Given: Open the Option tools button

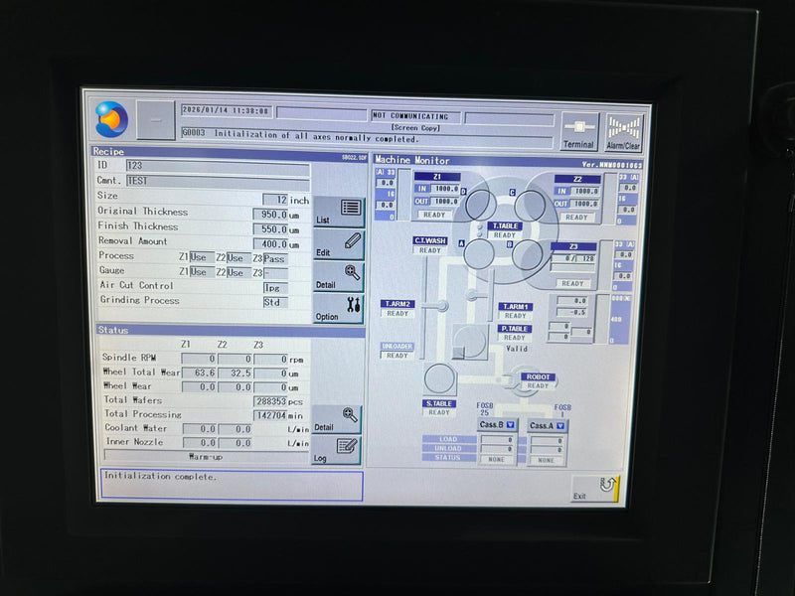Looking at the screenshot, I should pos(338,309).
